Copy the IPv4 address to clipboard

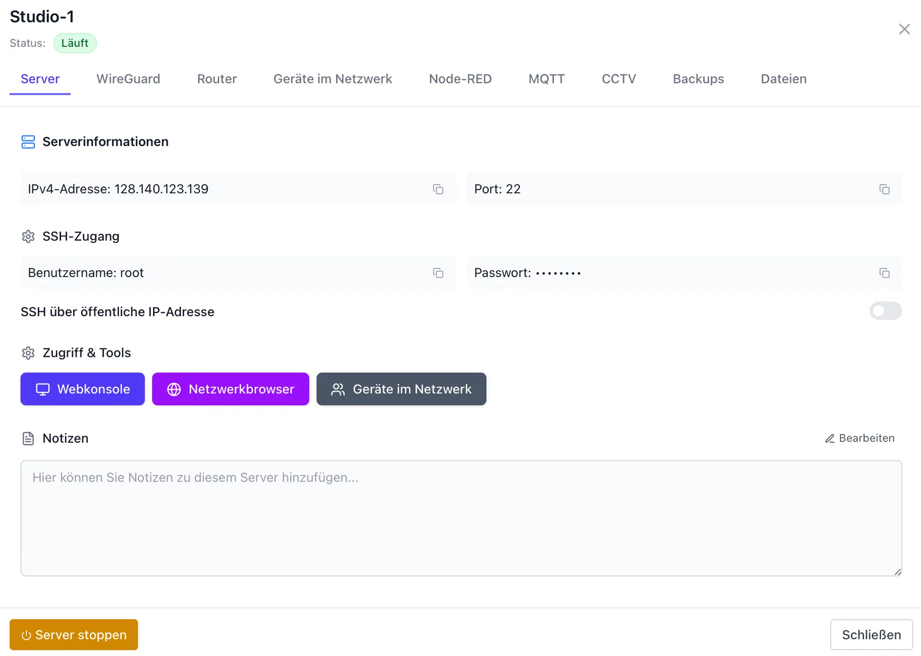point(438,189)
